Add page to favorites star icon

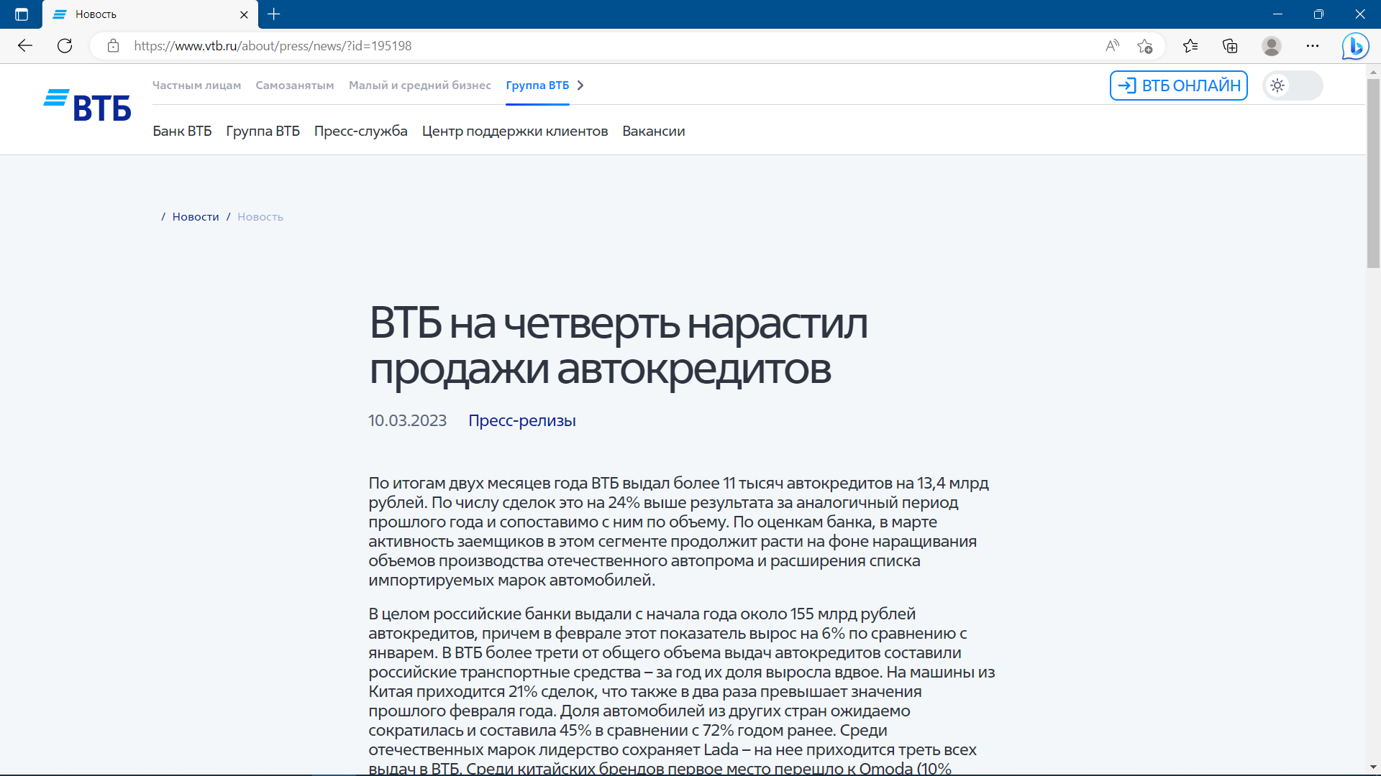click(1145, 46)
